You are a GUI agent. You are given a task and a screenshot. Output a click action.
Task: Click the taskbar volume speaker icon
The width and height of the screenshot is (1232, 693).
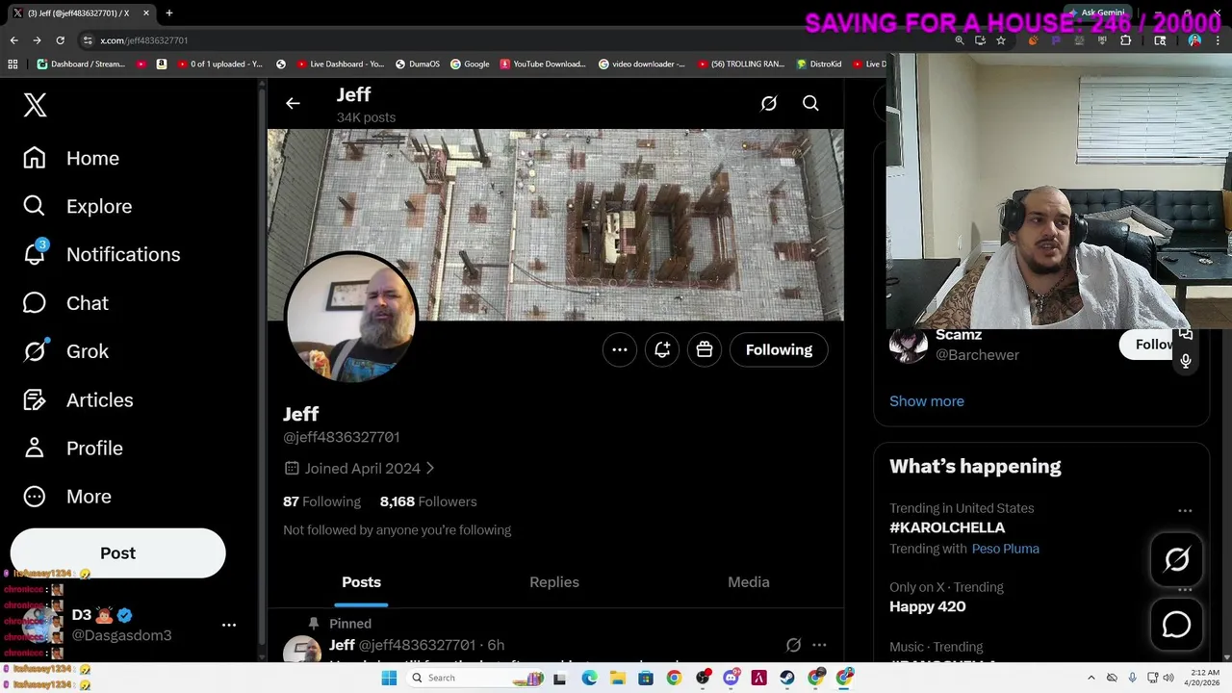click(x=1170, y=678)
